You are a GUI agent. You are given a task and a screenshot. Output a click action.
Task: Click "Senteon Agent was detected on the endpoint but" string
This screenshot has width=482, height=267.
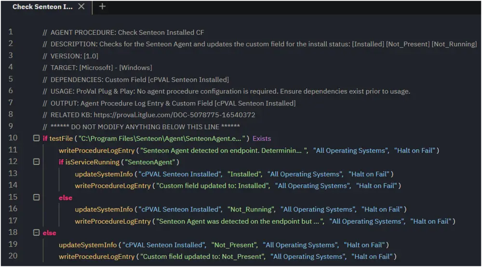pos(240,221)
